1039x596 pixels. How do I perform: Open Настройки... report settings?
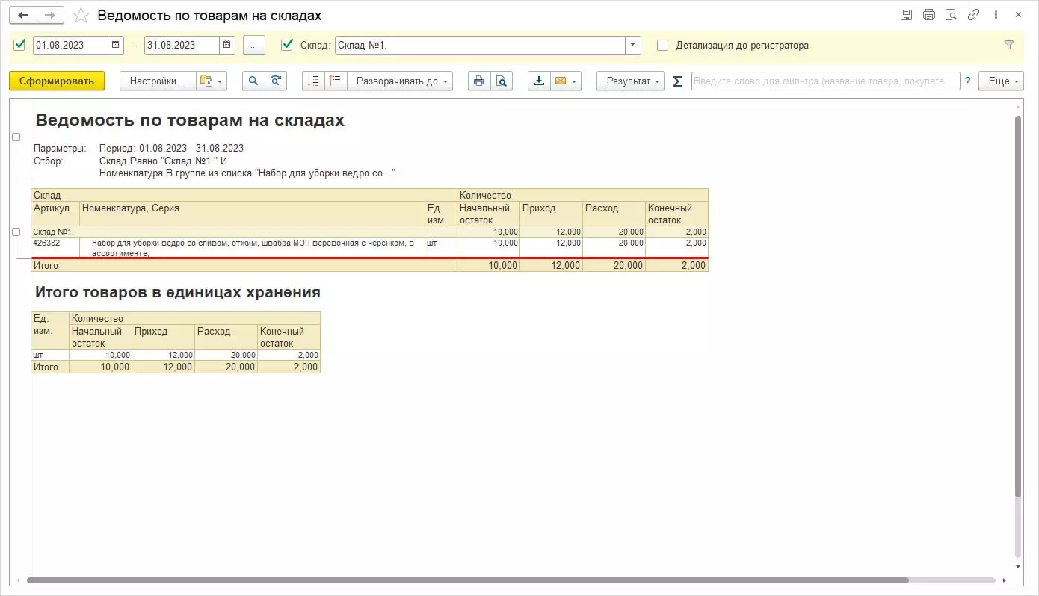[x=158, y=81]
